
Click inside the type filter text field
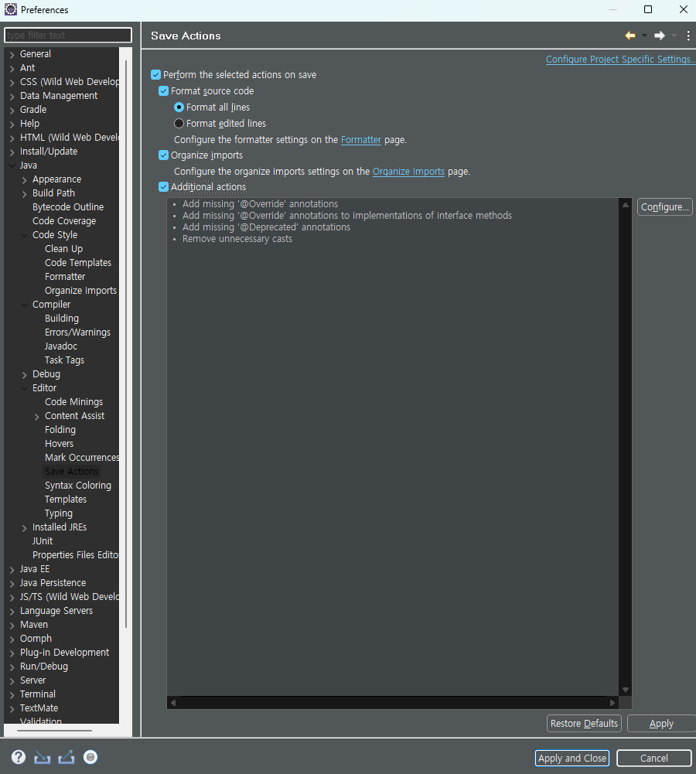coord(67,35)
